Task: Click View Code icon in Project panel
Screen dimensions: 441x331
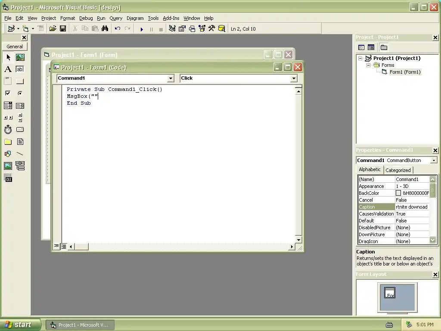Action: (361, 47)
